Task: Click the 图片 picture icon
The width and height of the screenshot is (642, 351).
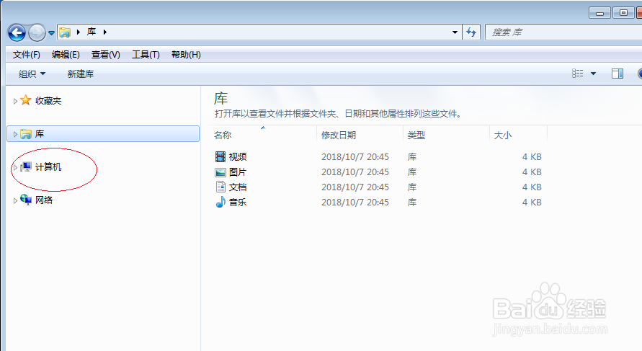Action: click(x=220, y=172)
